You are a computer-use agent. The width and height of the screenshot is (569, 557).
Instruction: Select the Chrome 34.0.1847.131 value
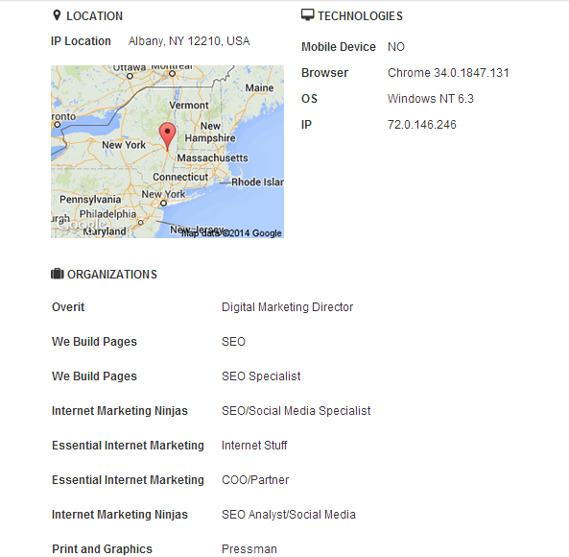[448, 73]
